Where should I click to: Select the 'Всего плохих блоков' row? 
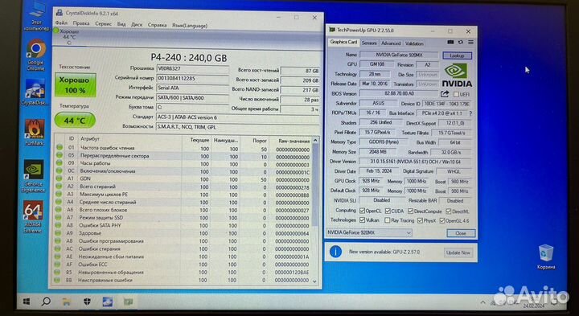point(183,211)
